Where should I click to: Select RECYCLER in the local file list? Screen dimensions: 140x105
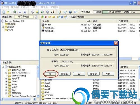(x=48, y=95)
